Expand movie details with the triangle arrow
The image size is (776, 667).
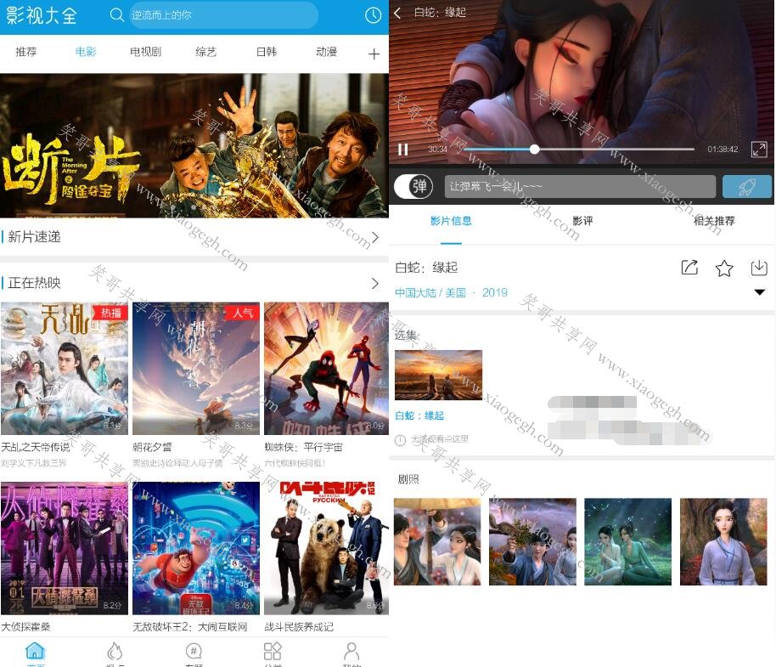[759, 292]
